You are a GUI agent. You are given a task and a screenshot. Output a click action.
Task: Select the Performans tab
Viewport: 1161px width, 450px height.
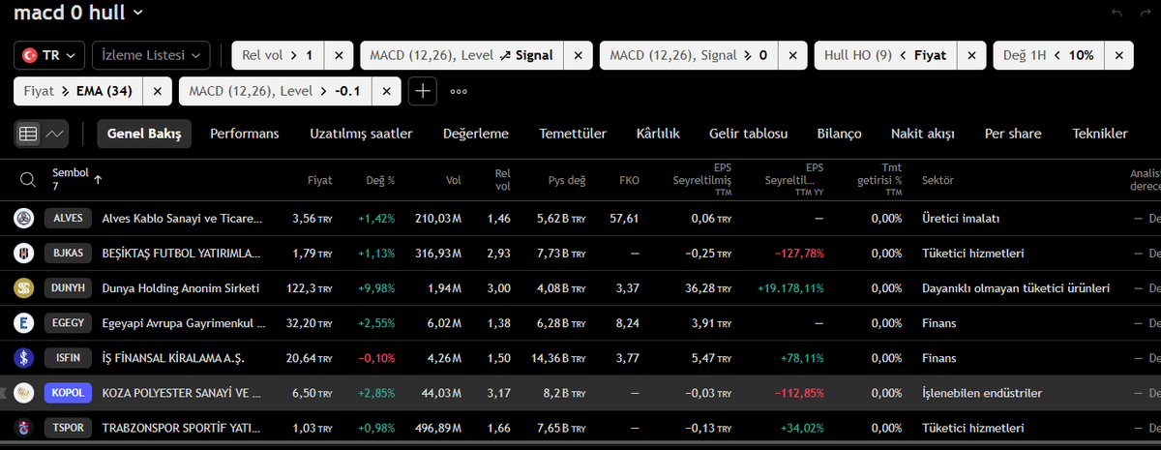click(245, 134)
